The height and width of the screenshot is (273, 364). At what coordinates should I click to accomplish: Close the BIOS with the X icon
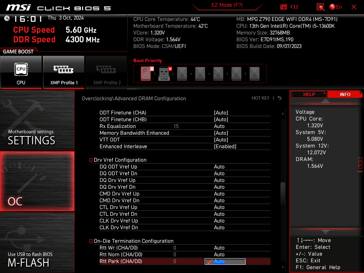point(354,7)
